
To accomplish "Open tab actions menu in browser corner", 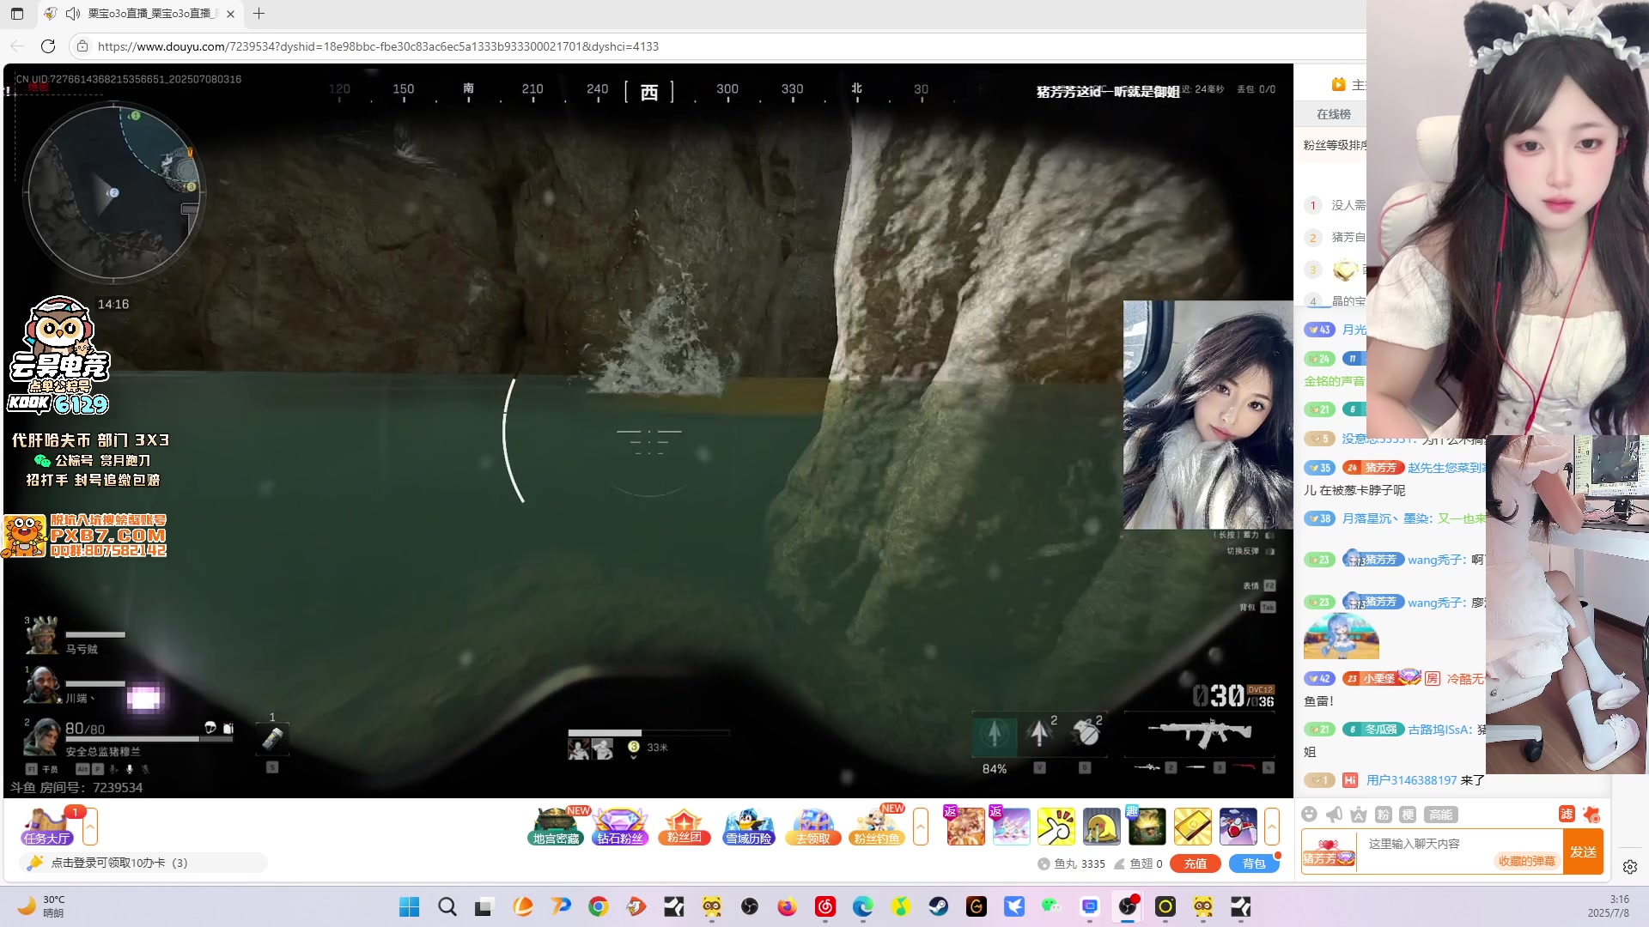I will click(17, 14).
